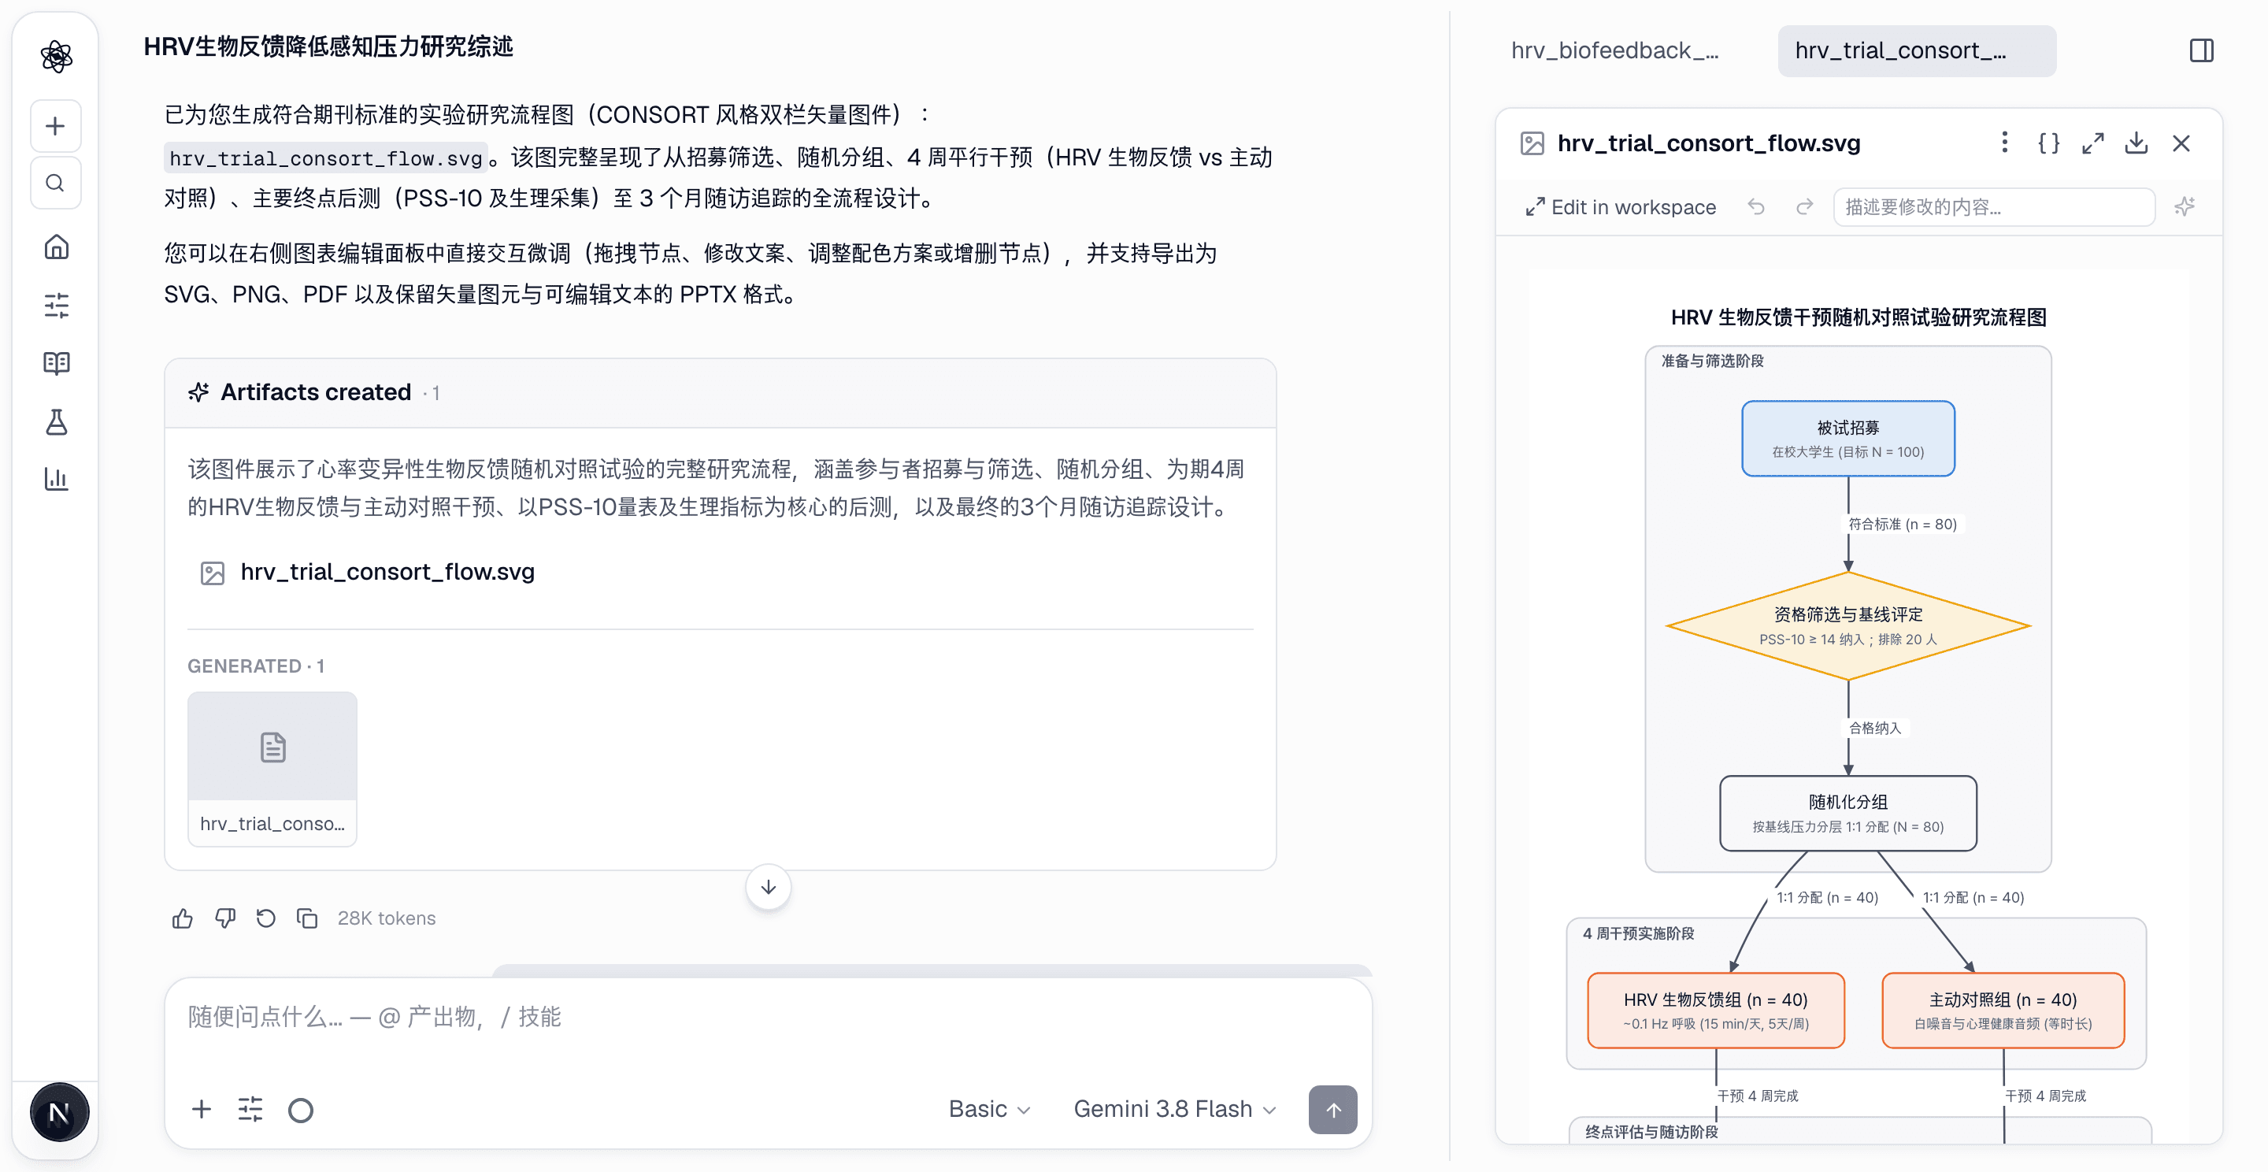The height and width of the screenshot is (1172, 2268).
Task: Click the 符合标准 (n = 80) edge label
Action: (x=1902, y=525)
